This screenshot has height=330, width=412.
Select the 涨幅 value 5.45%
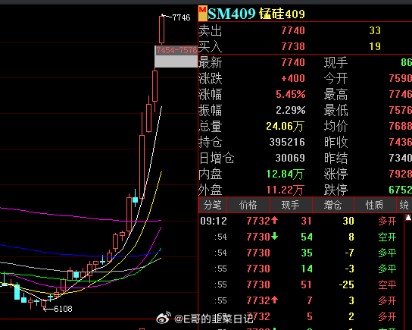coord(291,94)
